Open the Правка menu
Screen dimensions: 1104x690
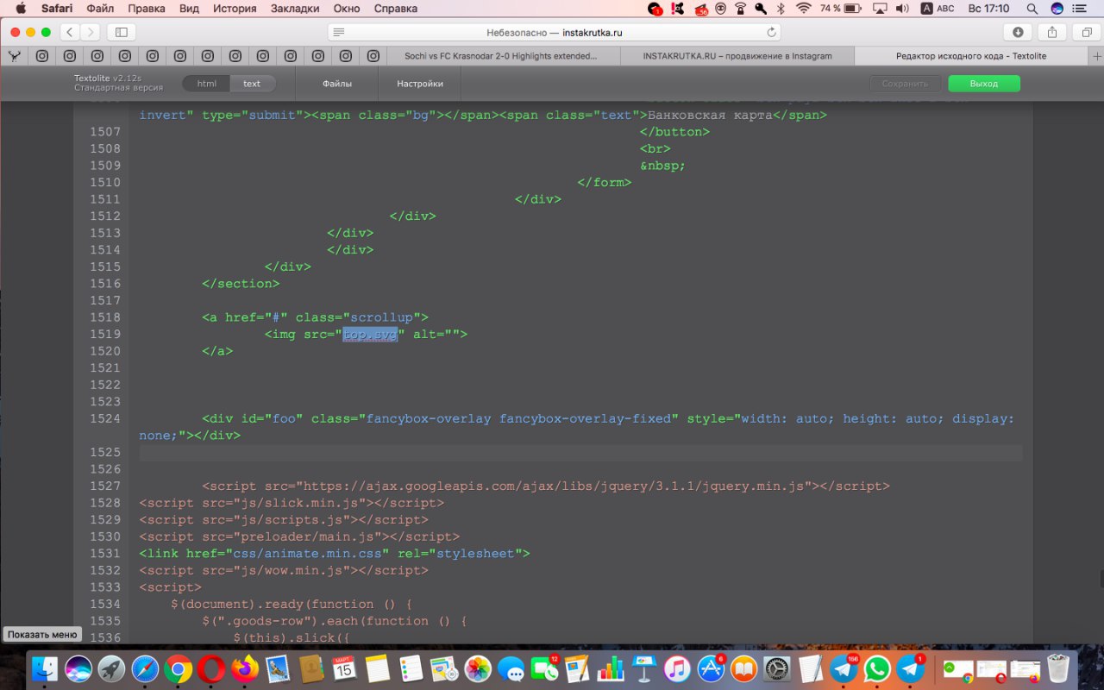[x=147, y=9]
